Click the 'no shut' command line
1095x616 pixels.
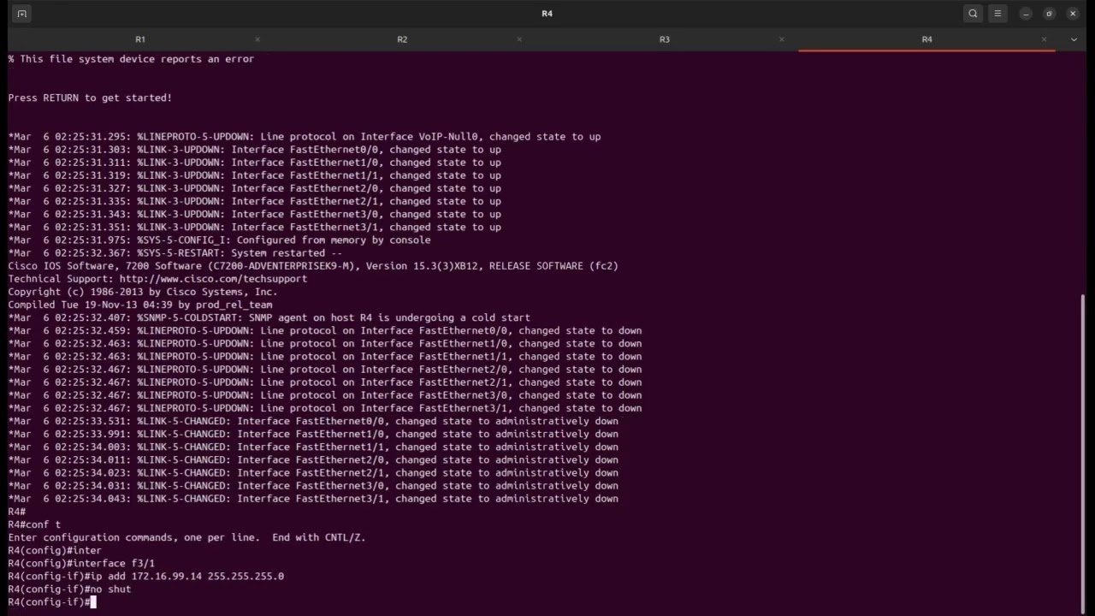[x=69, y=589]
